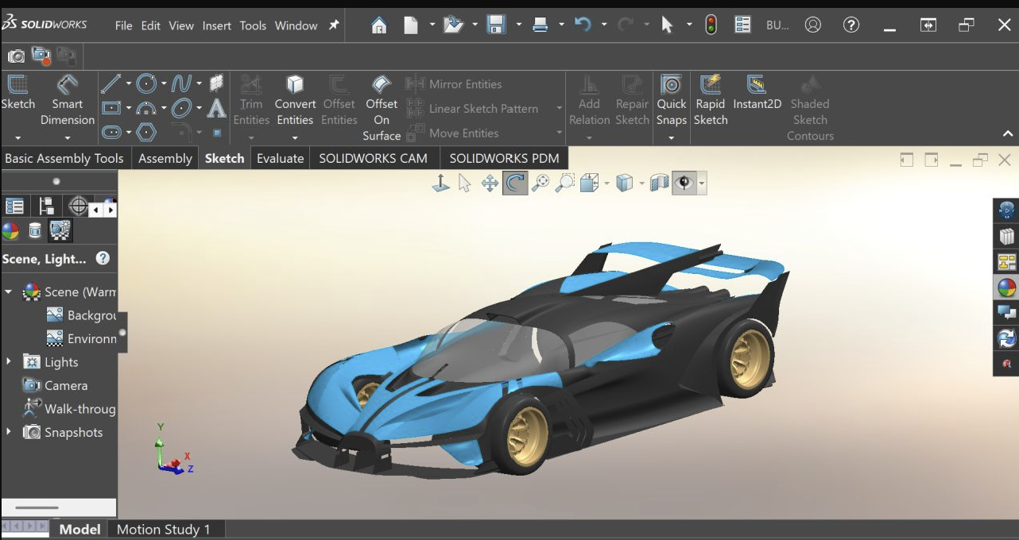
Task: Select the sketch Text tool
Action: click(216, 108)
